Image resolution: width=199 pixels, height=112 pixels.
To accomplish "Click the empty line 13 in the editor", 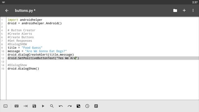I will [103, 62].
